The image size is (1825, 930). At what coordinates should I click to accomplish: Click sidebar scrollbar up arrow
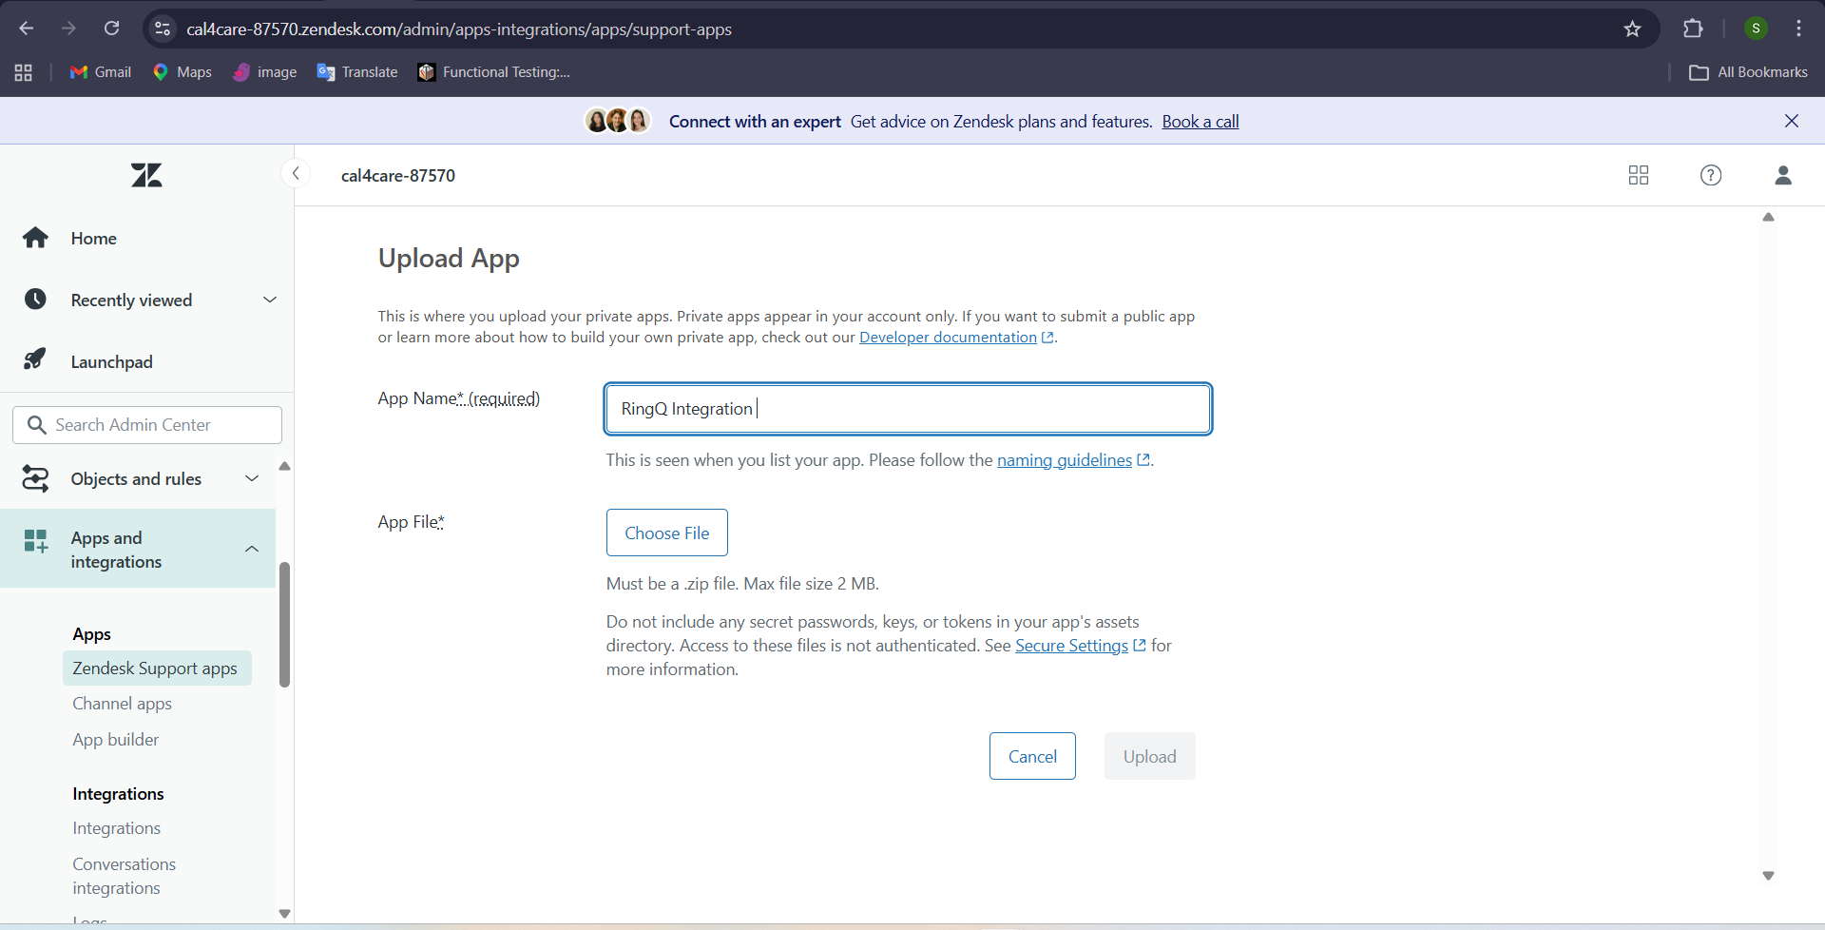click(284, 466)
